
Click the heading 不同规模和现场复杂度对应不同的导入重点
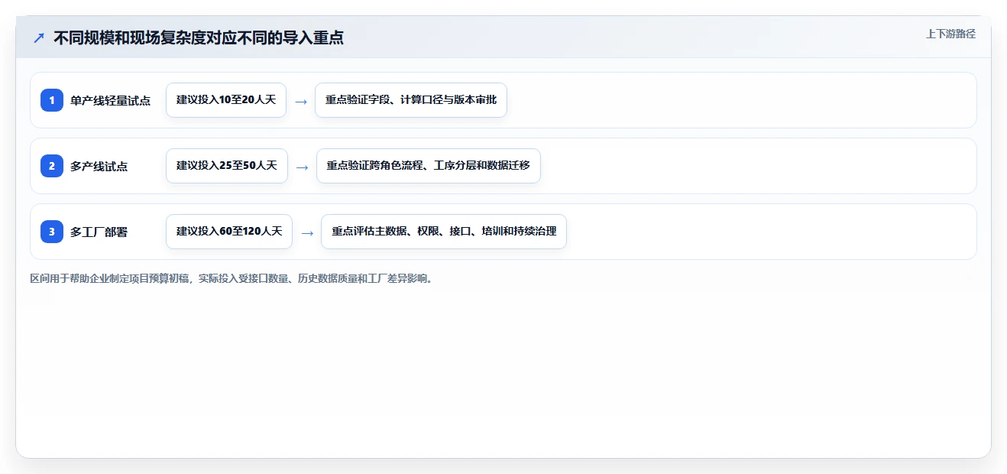pyautogui.click(x=199, y=38)
